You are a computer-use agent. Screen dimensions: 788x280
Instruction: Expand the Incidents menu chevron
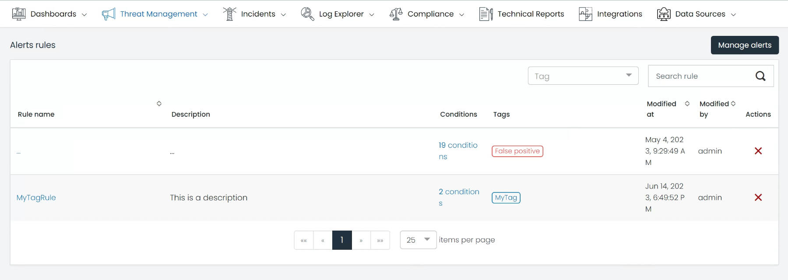[283, 14]
